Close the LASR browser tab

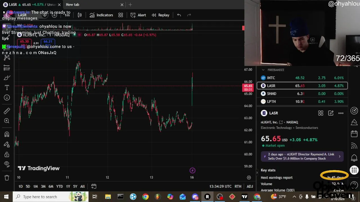(x=59, y=4)
